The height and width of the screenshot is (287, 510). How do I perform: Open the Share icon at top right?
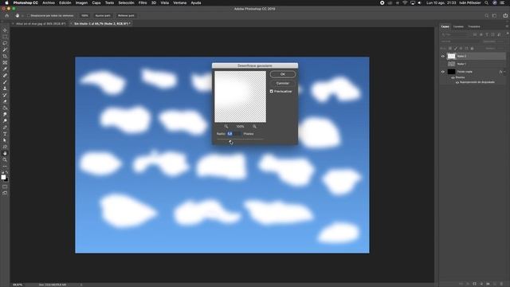coord(505,16)
